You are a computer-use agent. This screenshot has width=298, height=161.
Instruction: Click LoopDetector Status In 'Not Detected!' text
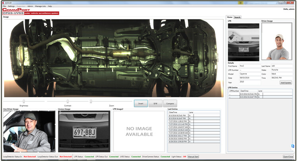(30, 157)
